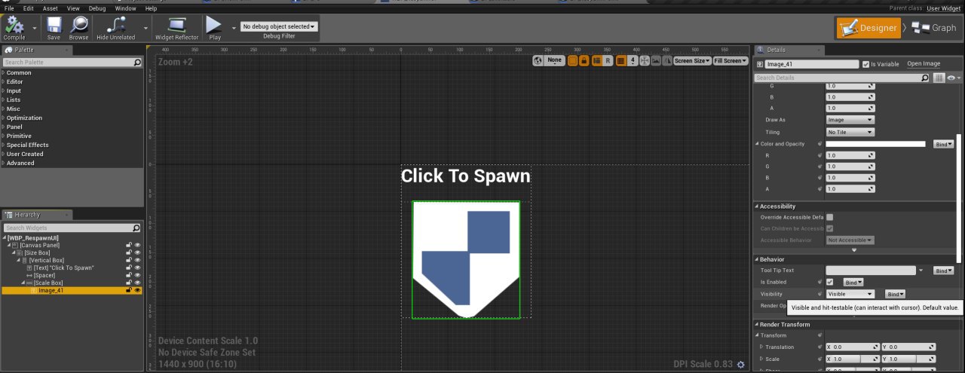Image resolution: width=965 pixels, height=373 pixels.
Task: Open the Edit menu
Action: point(28,8)
